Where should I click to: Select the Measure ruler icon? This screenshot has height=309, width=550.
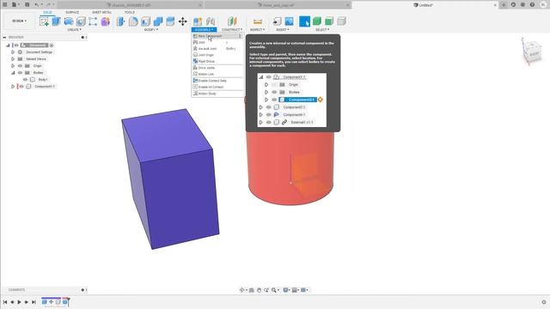[258, 21]
